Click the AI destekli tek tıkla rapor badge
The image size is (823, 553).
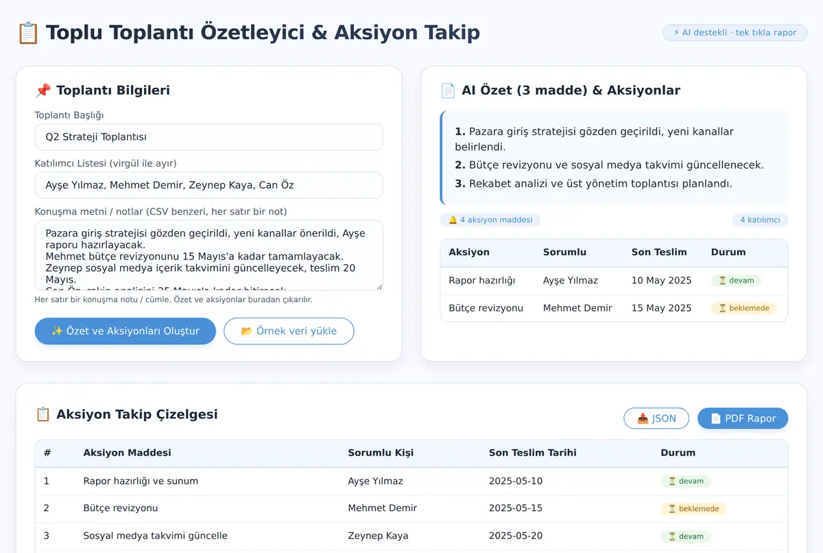(735, 32)
